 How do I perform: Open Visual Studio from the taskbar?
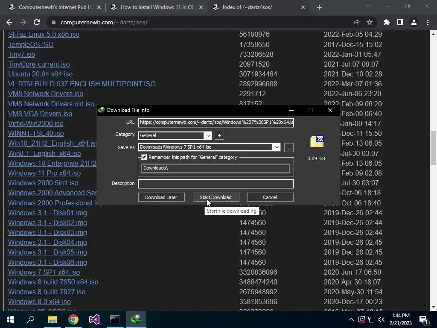click(x=94, y=319)
